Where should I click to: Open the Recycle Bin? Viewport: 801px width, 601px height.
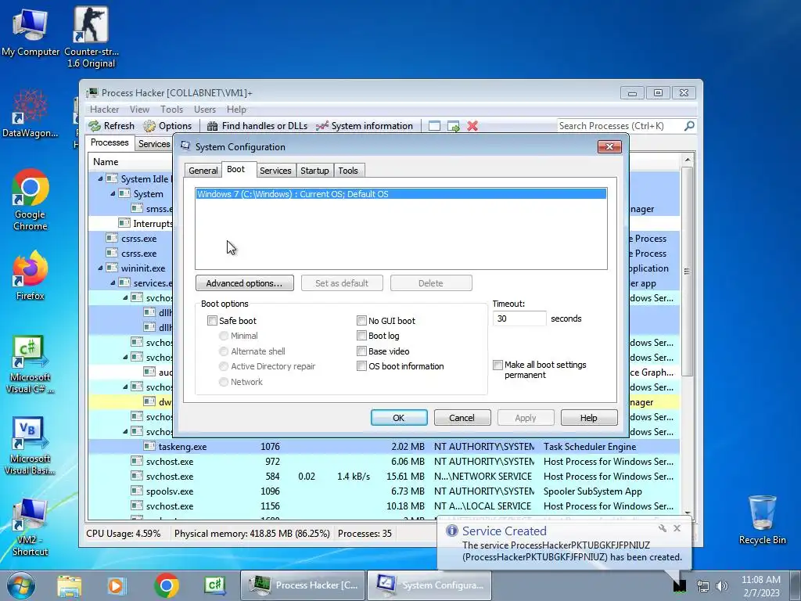762,520
